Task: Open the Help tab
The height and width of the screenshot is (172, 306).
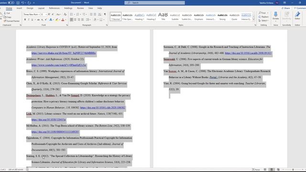Action: pyautogui.click(x=99, y=8)
